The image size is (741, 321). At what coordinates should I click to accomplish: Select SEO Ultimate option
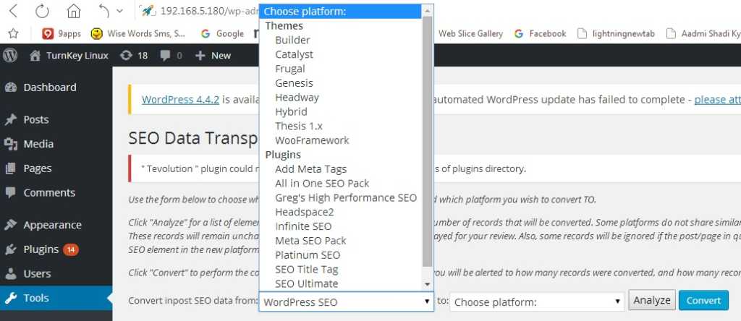coord(340,283)
